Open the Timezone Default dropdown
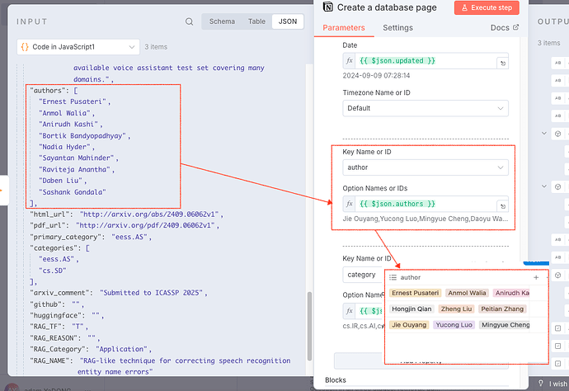 [426, 108]
